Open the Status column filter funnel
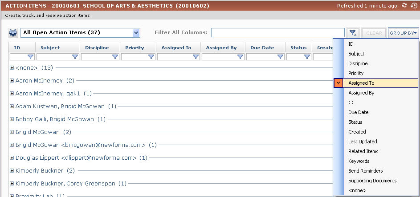Screen dimensions: 420x197 [x=307, y=57]
